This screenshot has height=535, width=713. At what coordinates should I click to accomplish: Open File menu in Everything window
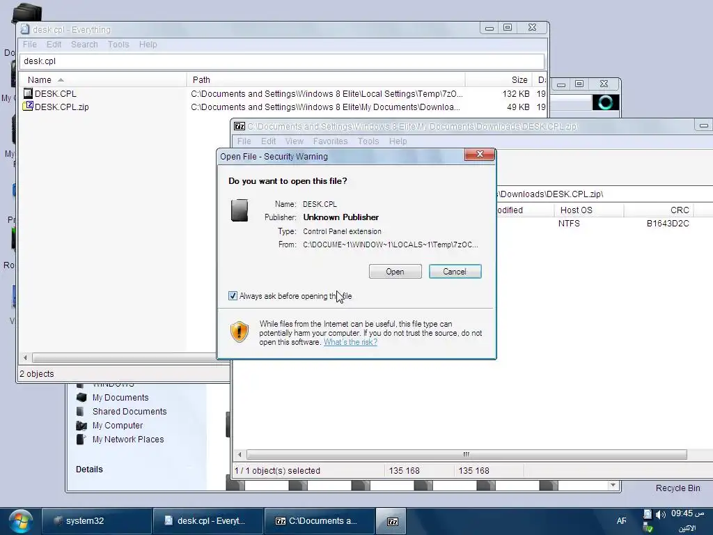pyautogui.click(x=29, y=44)
